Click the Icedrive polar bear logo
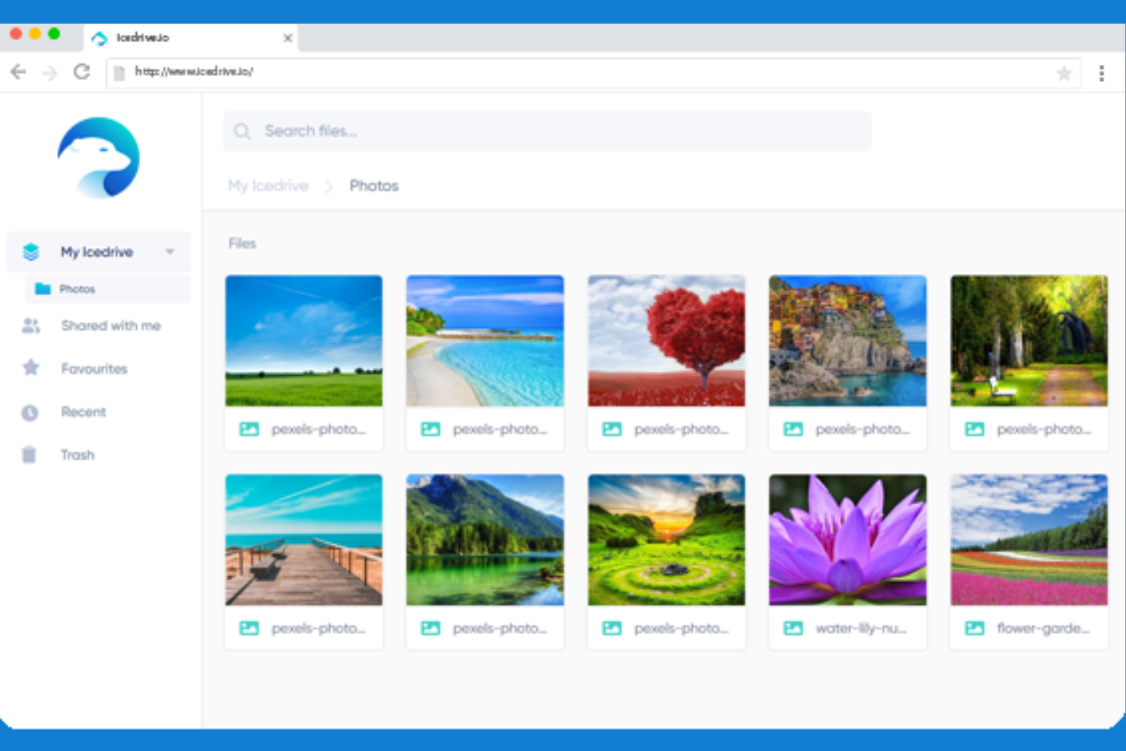 [x=98, y=158]
